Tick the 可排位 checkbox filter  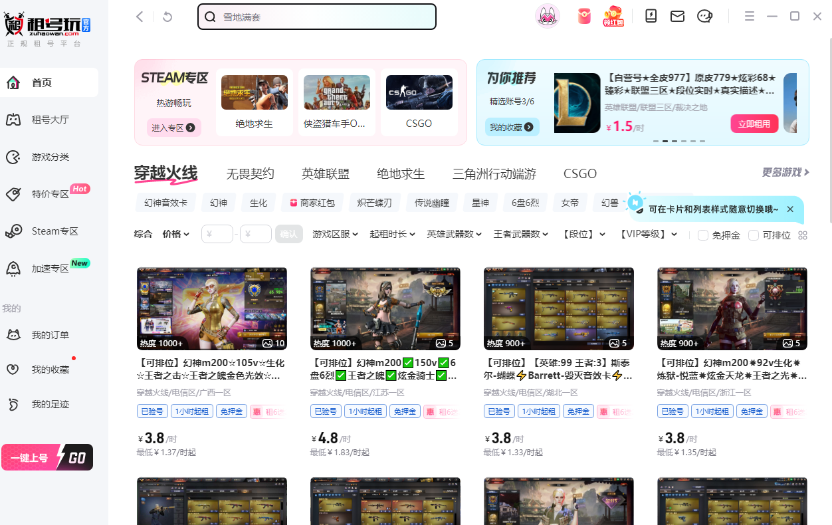click(x=754, y=235)
